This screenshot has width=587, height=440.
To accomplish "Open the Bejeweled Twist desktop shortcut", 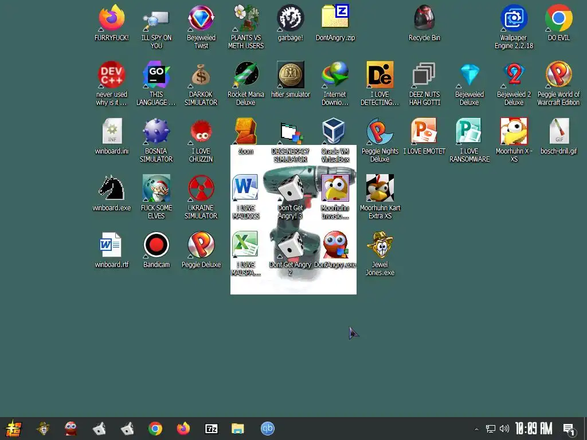I will click(201, 27).
